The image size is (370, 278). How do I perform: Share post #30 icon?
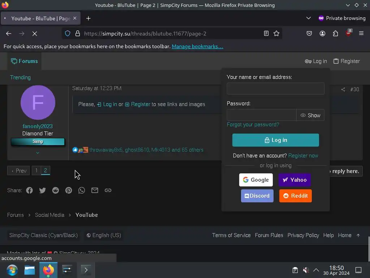[x=343, y=89]
